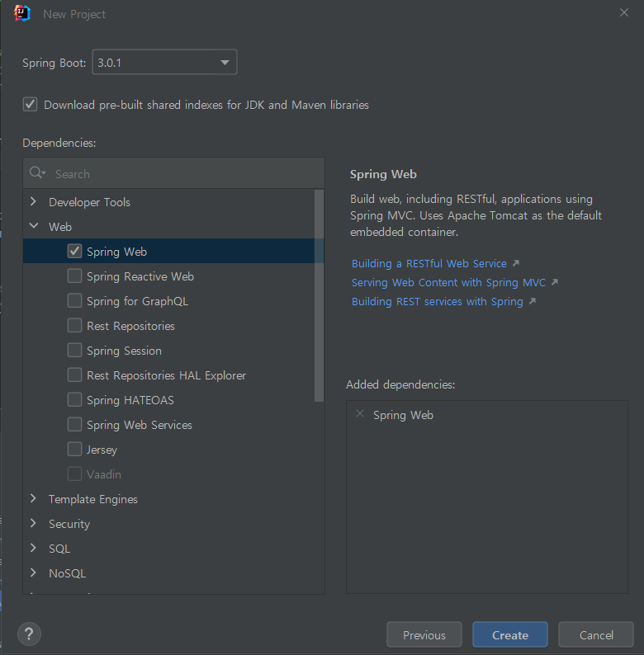644x655 pixels.
Task: Open Building a RESTful Web Service link
Action: point(429,264)
